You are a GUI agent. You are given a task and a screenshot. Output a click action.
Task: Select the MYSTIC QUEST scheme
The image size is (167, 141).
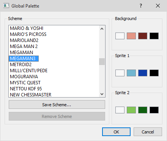coord(25,83)
